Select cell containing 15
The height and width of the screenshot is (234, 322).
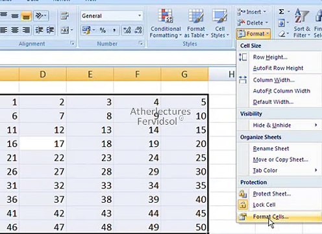tap(184, 130)
